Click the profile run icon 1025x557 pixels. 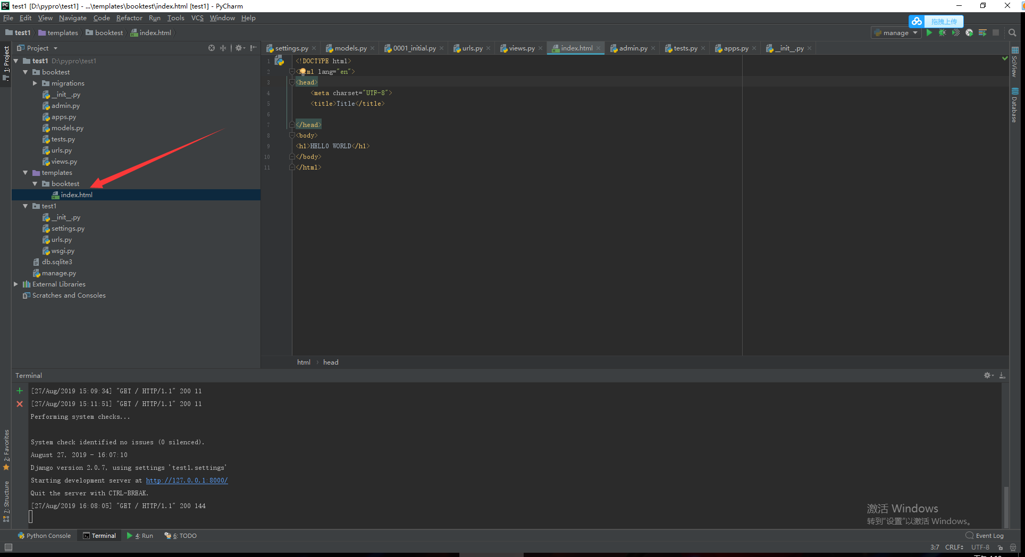(969, 33)
